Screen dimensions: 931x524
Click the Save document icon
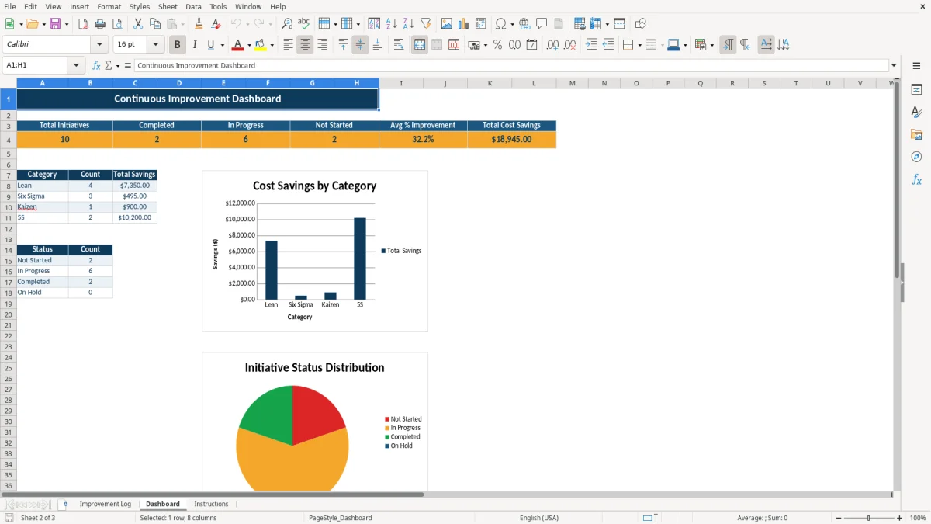pos(55,24)
